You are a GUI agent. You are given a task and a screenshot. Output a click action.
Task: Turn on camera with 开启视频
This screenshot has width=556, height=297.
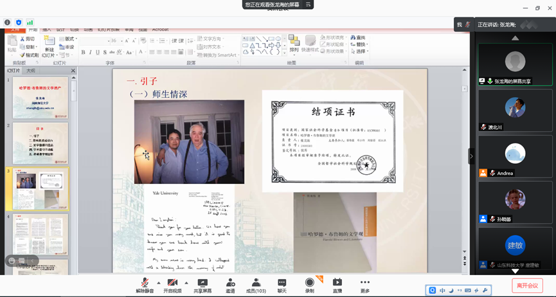pos(172,285)
